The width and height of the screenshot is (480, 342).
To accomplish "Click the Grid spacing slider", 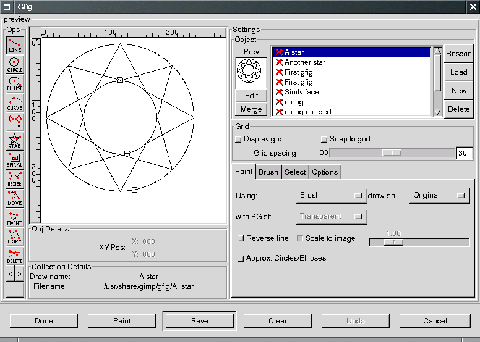I will 391,152.
